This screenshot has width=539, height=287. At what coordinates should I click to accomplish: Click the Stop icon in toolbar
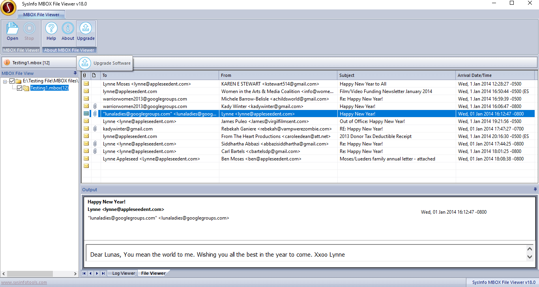click(x=29, y=29)
